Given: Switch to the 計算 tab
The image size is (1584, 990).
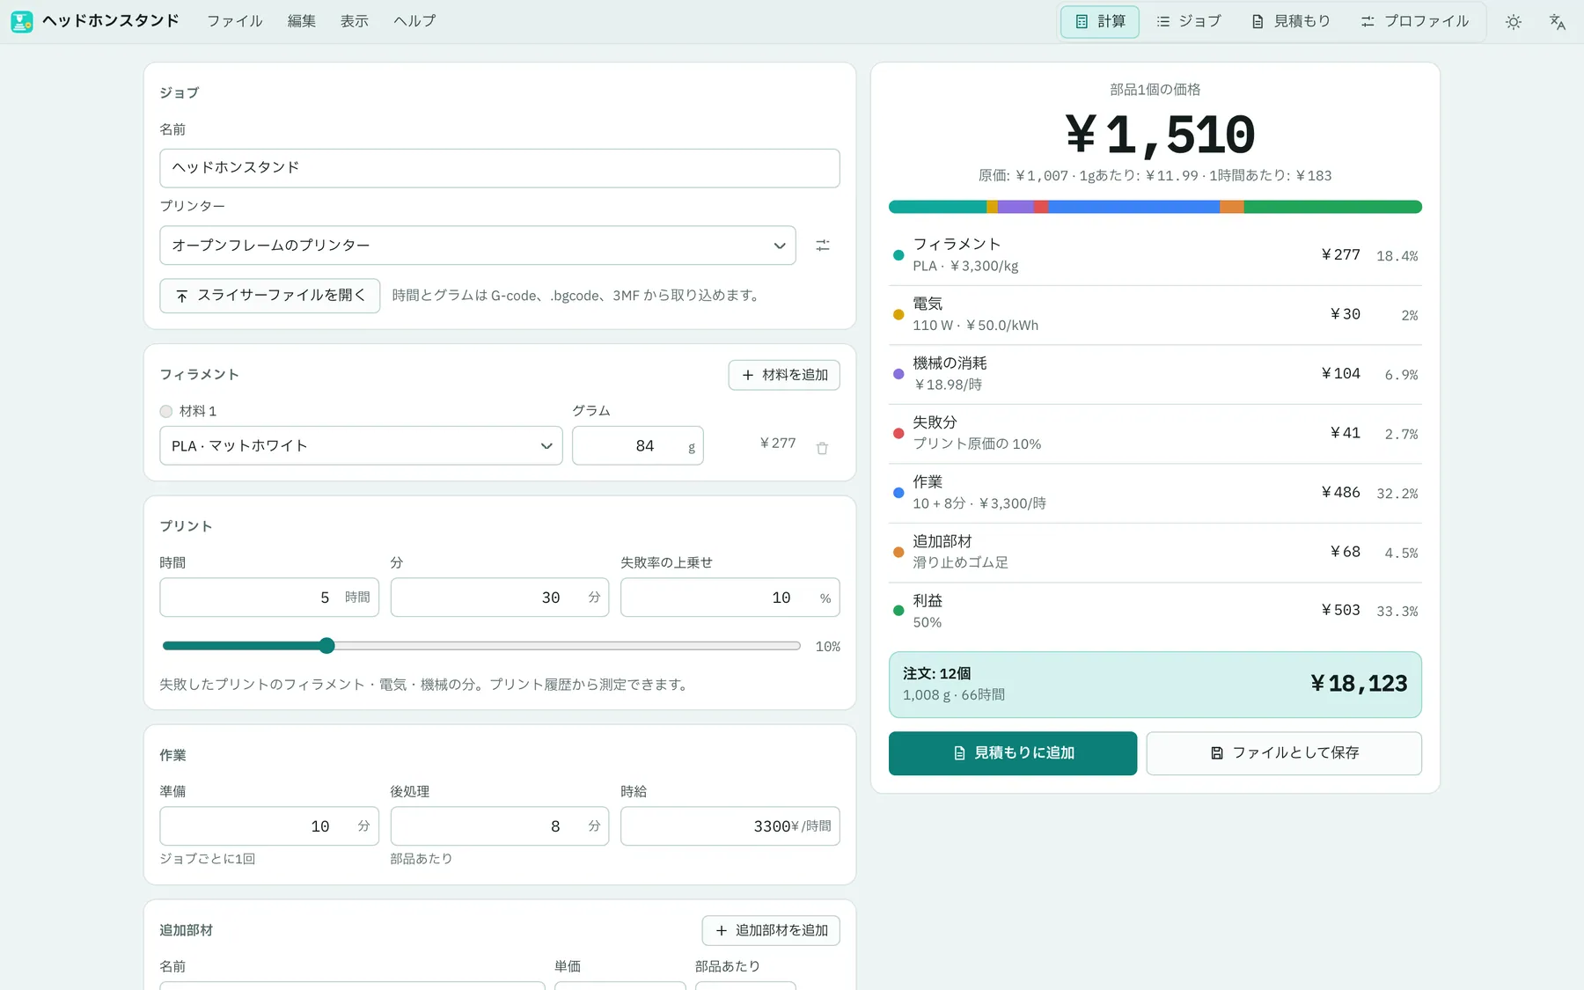Looking at the screenshot, I should click(1100, 22).
